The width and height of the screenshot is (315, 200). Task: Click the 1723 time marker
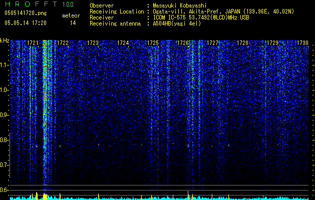tap(93, 42)
